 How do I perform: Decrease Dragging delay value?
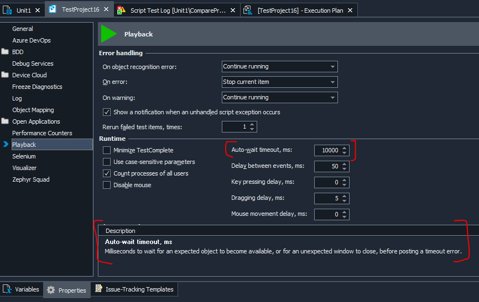click(344, 201)
